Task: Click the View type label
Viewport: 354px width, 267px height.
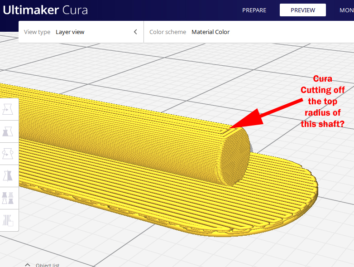Action: [x=37, y=32]
